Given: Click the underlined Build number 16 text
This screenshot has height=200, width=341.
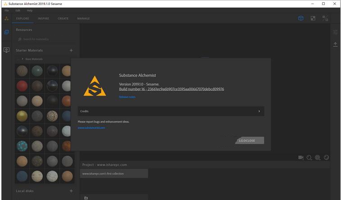Looking at the screenshot, I should (x=172, y=89).
